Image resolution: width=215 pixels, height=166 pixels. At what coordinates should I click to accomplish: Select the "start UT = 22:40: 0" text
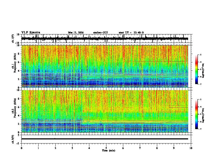(131, 33)
